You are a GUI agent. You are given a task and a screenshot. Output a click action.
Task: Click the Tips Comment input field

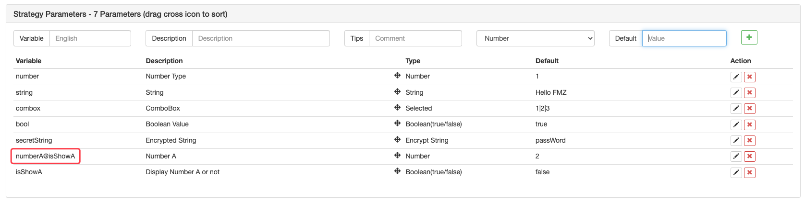[x=415, y=38]
